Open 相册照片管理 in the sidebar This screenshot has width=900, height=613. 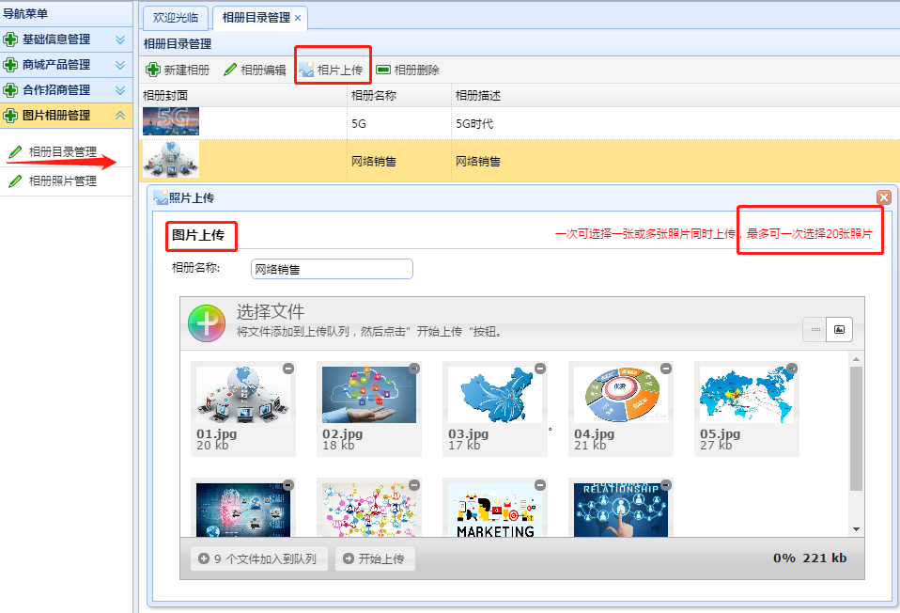[x=62, y=181]
